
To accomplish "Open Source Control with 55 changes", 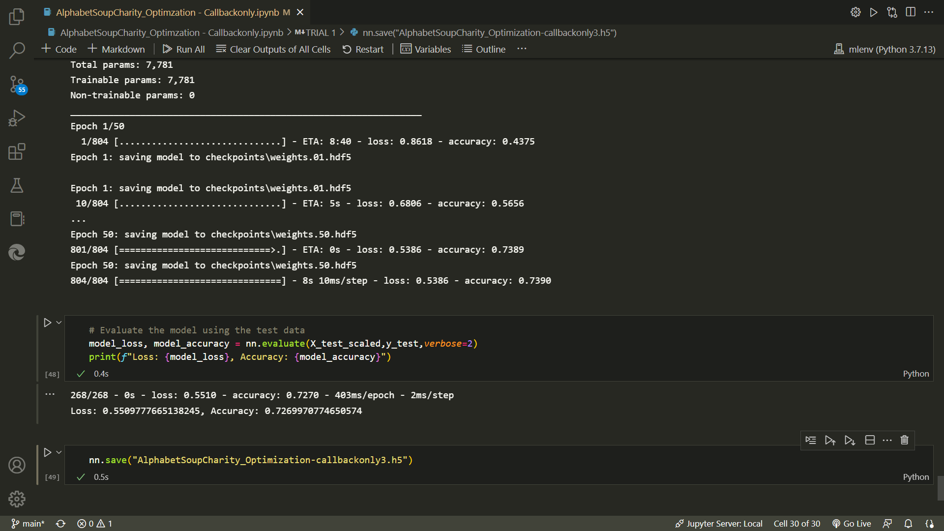I will click(17, 84).
